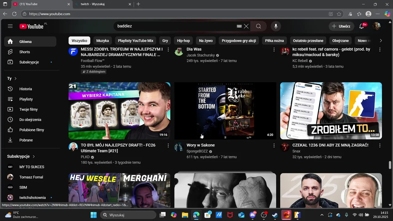The image size is (393, 221).
Task: Play the ZROBIŁEM TO thumbnail
Action: [331, 111]
